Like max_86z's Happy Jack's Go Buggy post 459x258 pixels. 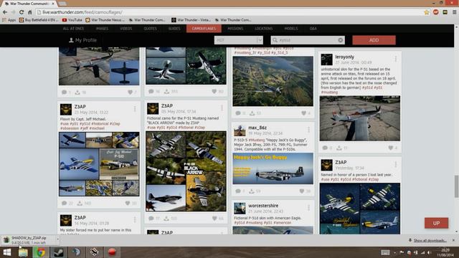tap(302, 191)
